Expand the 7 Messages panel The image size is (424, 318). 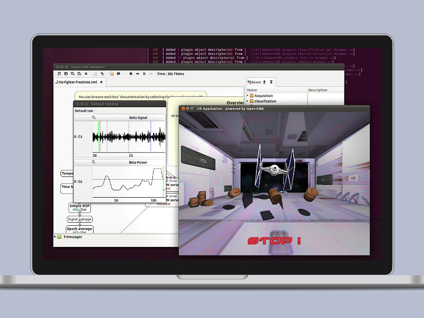(55, 237)
